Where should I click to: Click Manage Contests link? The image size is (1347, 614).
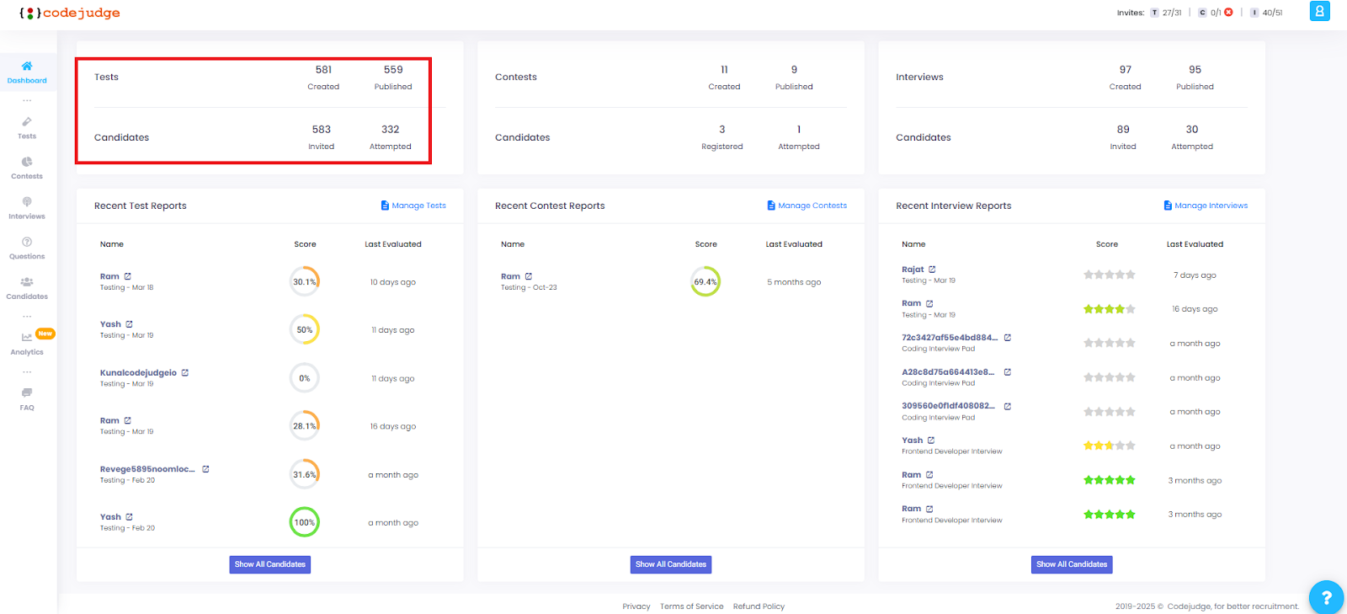pos(807,206)
